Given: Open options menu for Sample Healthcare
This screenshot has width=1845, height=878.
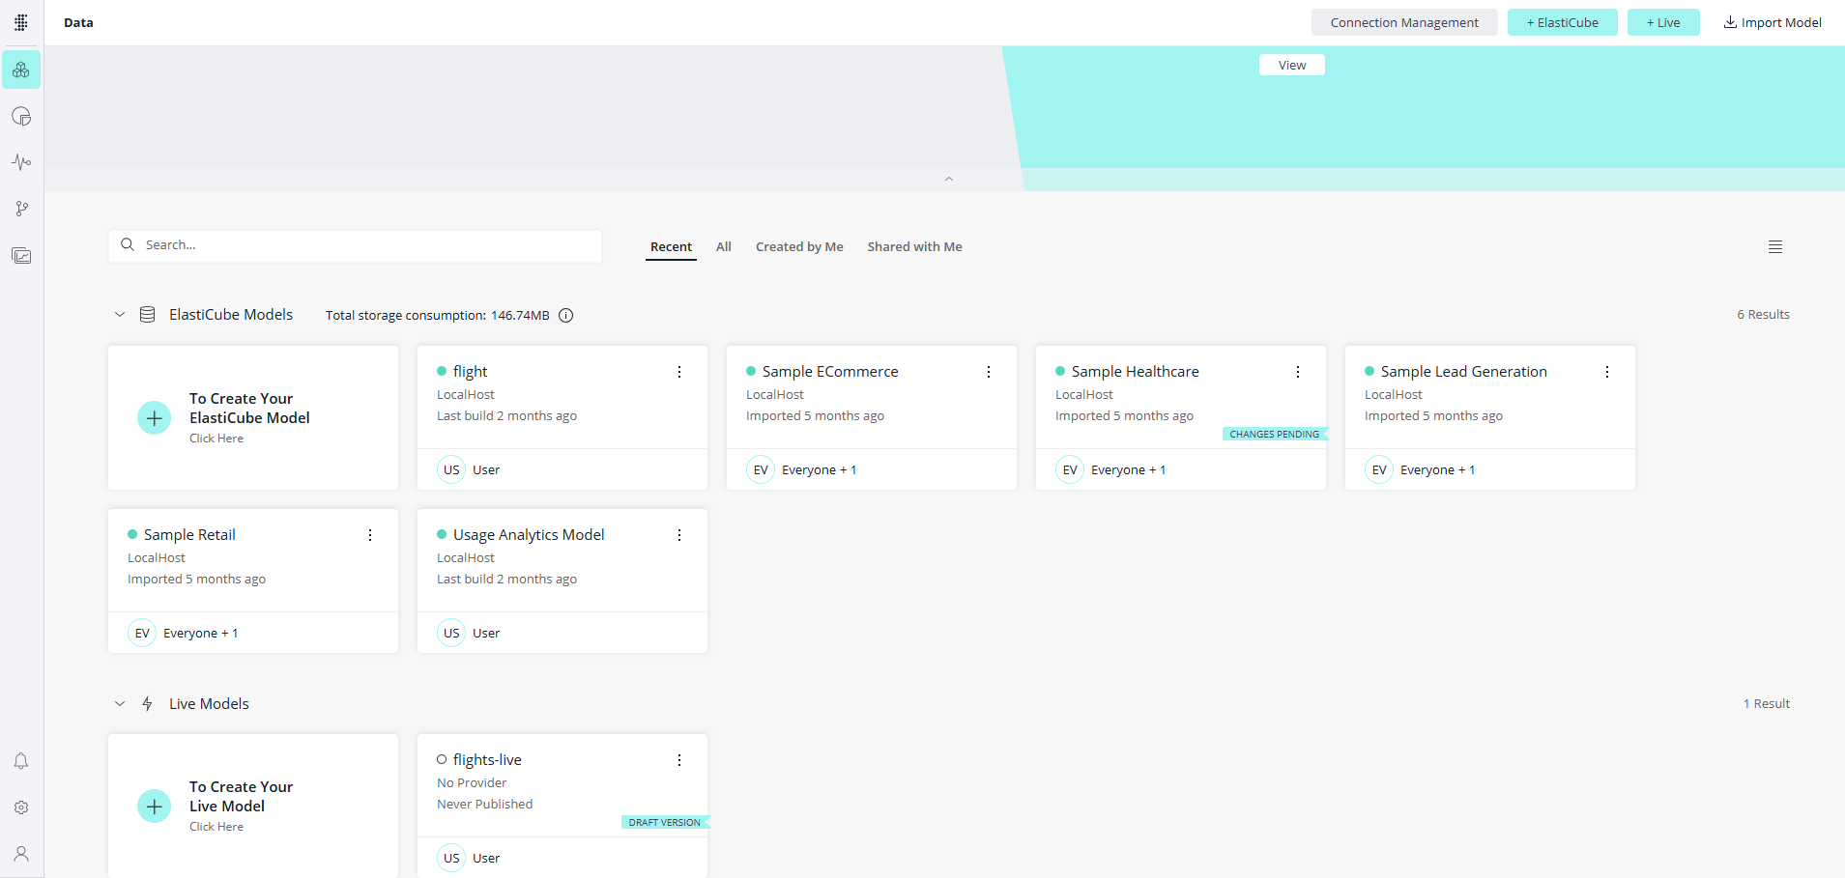Looking at the screenshot, I should click(x=1298, y=372).
